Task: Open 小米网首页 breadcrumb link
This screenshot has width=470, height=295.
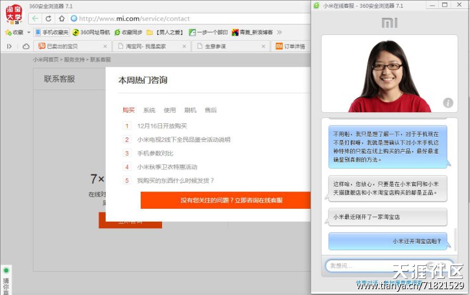Action: coord(46,60)
